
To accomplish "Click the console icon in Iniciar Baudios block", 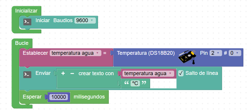I will (x=27, y=22).
